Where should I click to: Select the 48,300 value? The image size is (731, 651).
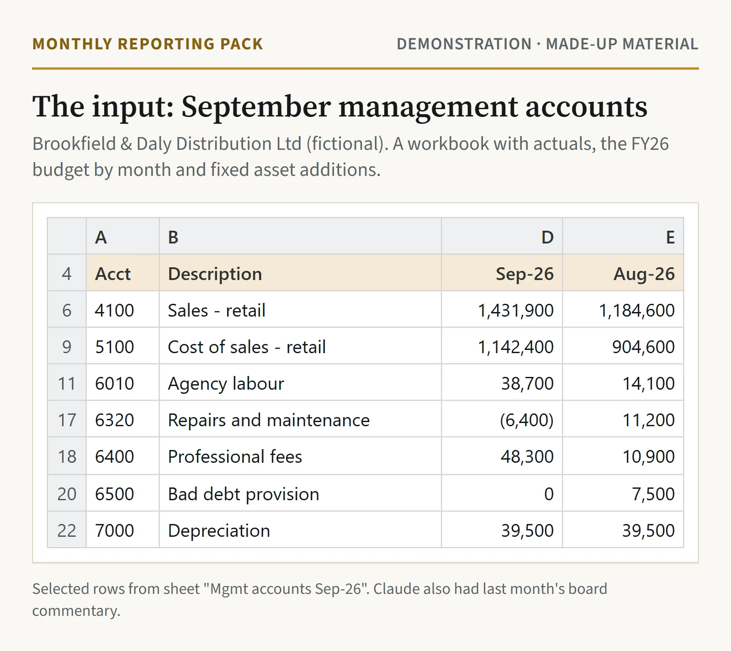click(x=502, y=456)
